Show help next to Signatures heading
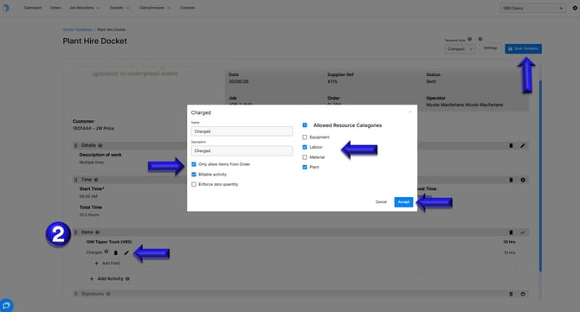Image resolution: width=580 pixels, height=312 pixels. pyautogui.click(x=108, y=294)
